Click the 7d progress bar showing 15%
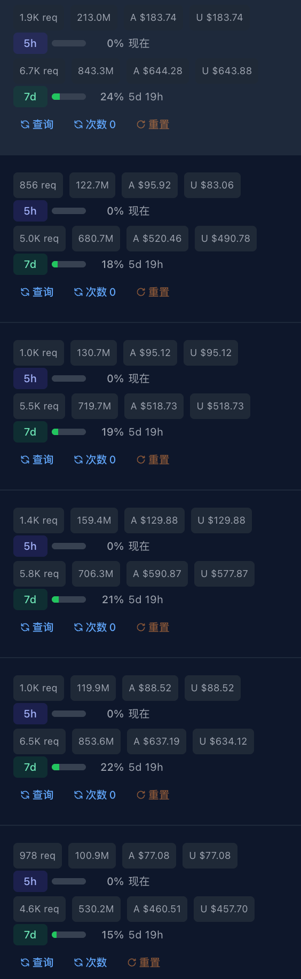 69,935
